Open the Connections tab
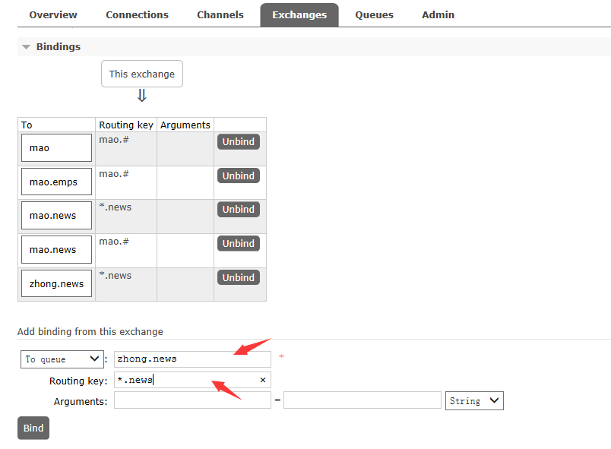 (x=137, y=14)
